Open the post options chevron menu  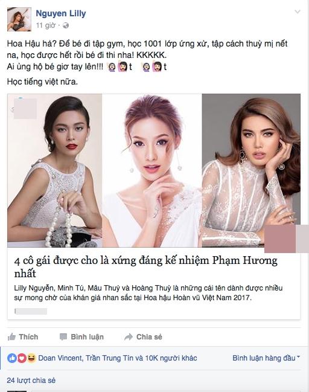[x=298, y=11]
